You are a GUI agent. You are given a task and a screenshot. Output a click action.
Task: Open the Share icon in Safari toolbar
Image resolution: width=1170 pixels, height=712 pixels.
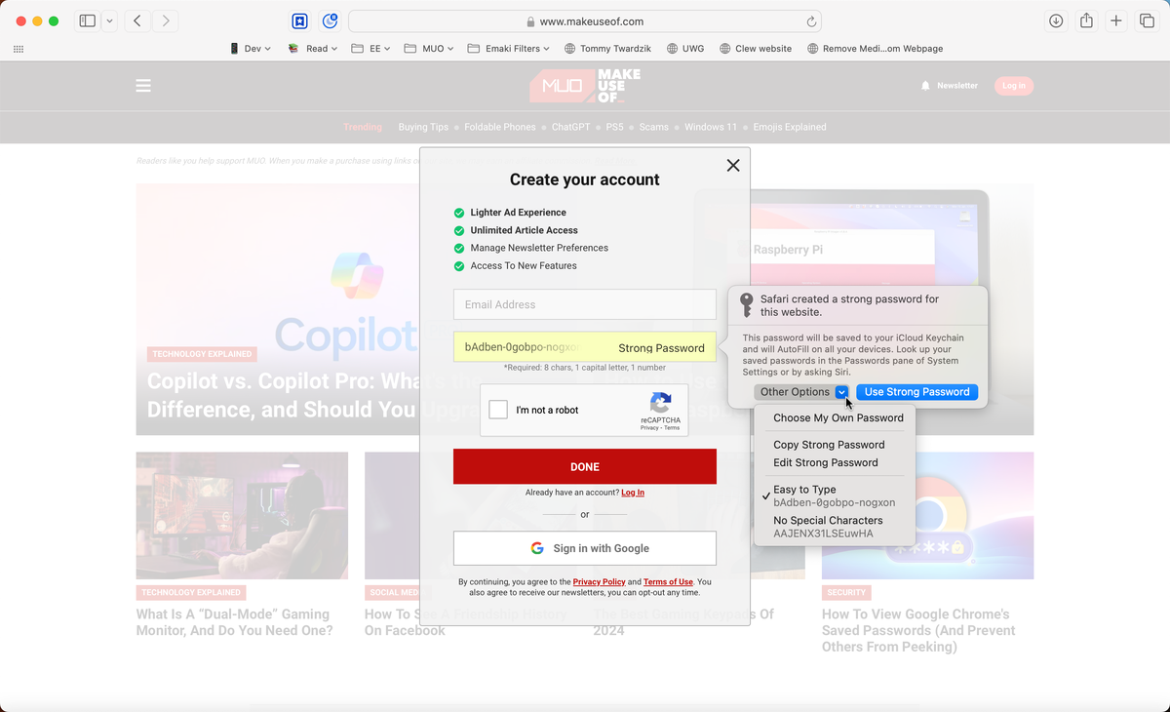1086,20
